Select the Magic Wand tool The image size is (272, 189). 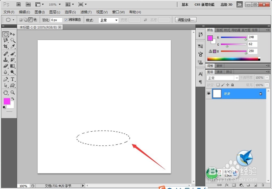(x=13, y=40)
